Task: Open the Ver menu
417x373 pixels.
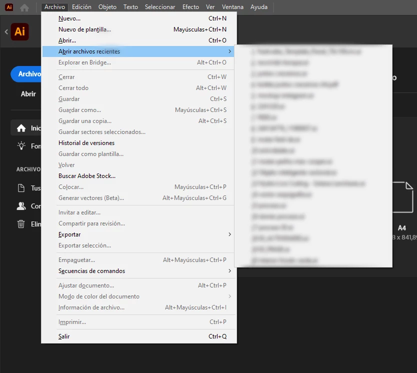Action: point(210,7)
